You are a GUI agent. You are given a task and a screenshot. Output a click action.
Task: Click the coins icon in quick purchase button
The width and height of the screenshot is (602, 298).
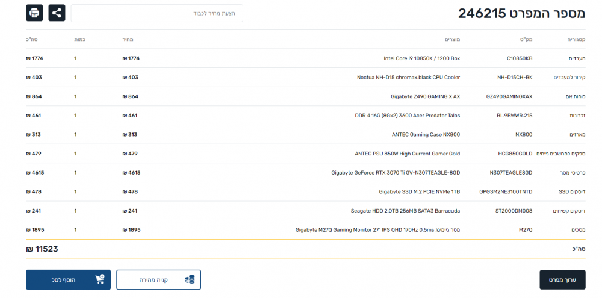[190, 279]
